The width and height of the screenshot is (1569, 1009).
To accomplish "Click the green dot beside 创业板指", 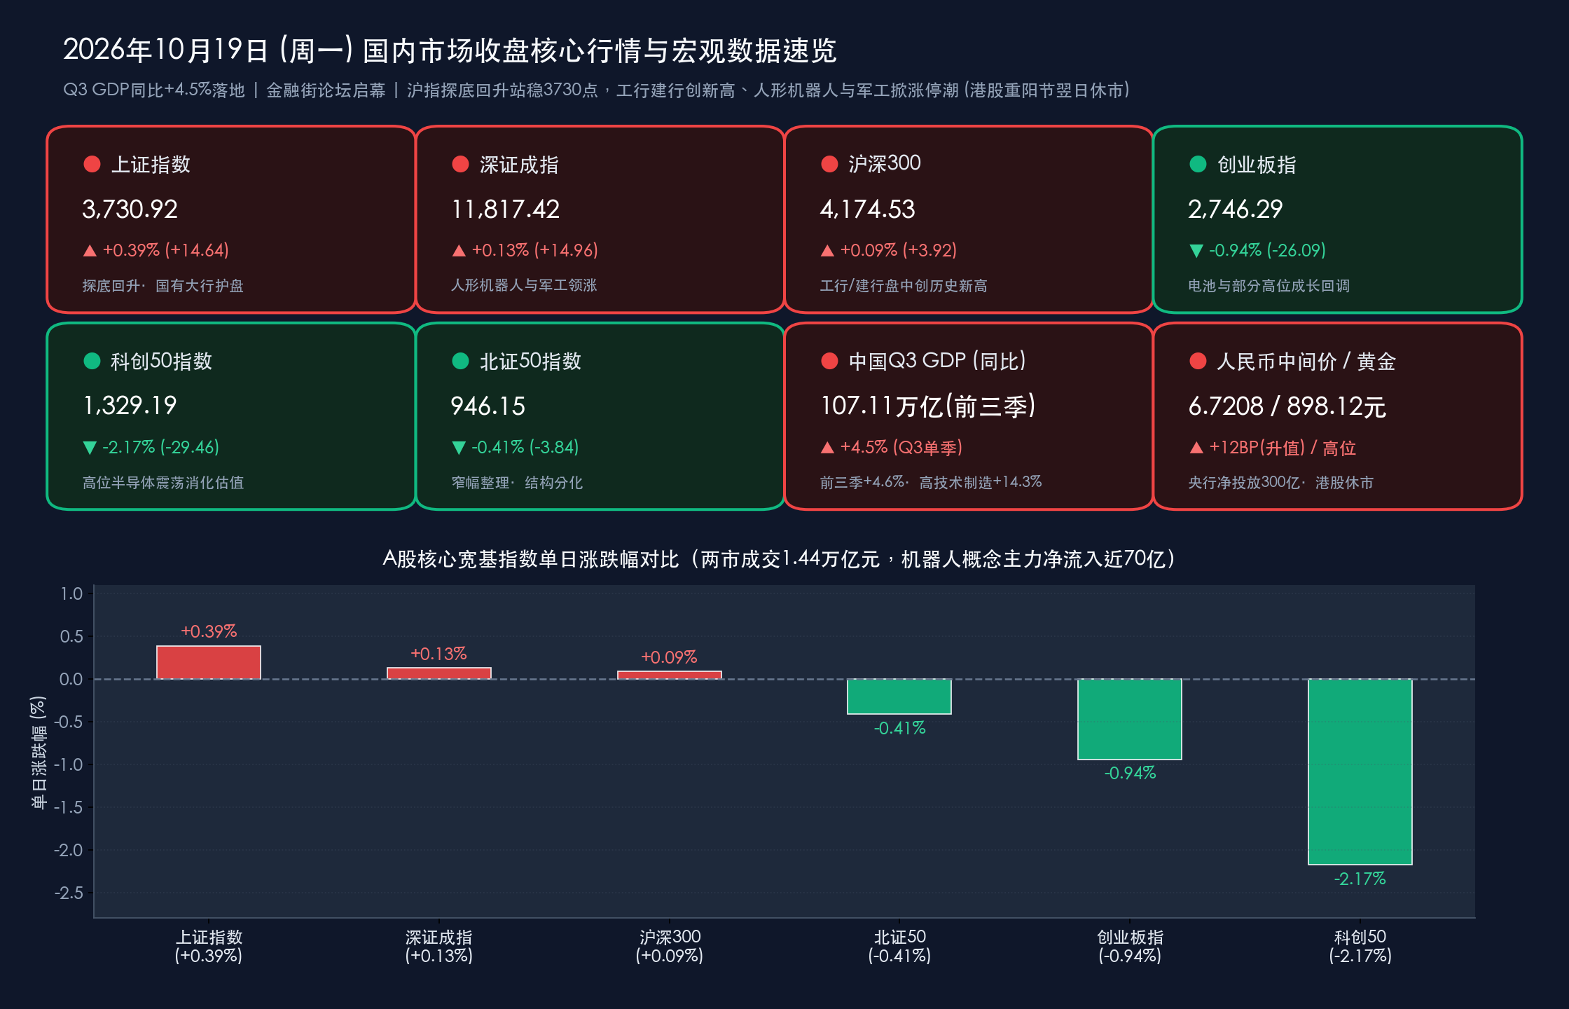I will pos(1198,164).
